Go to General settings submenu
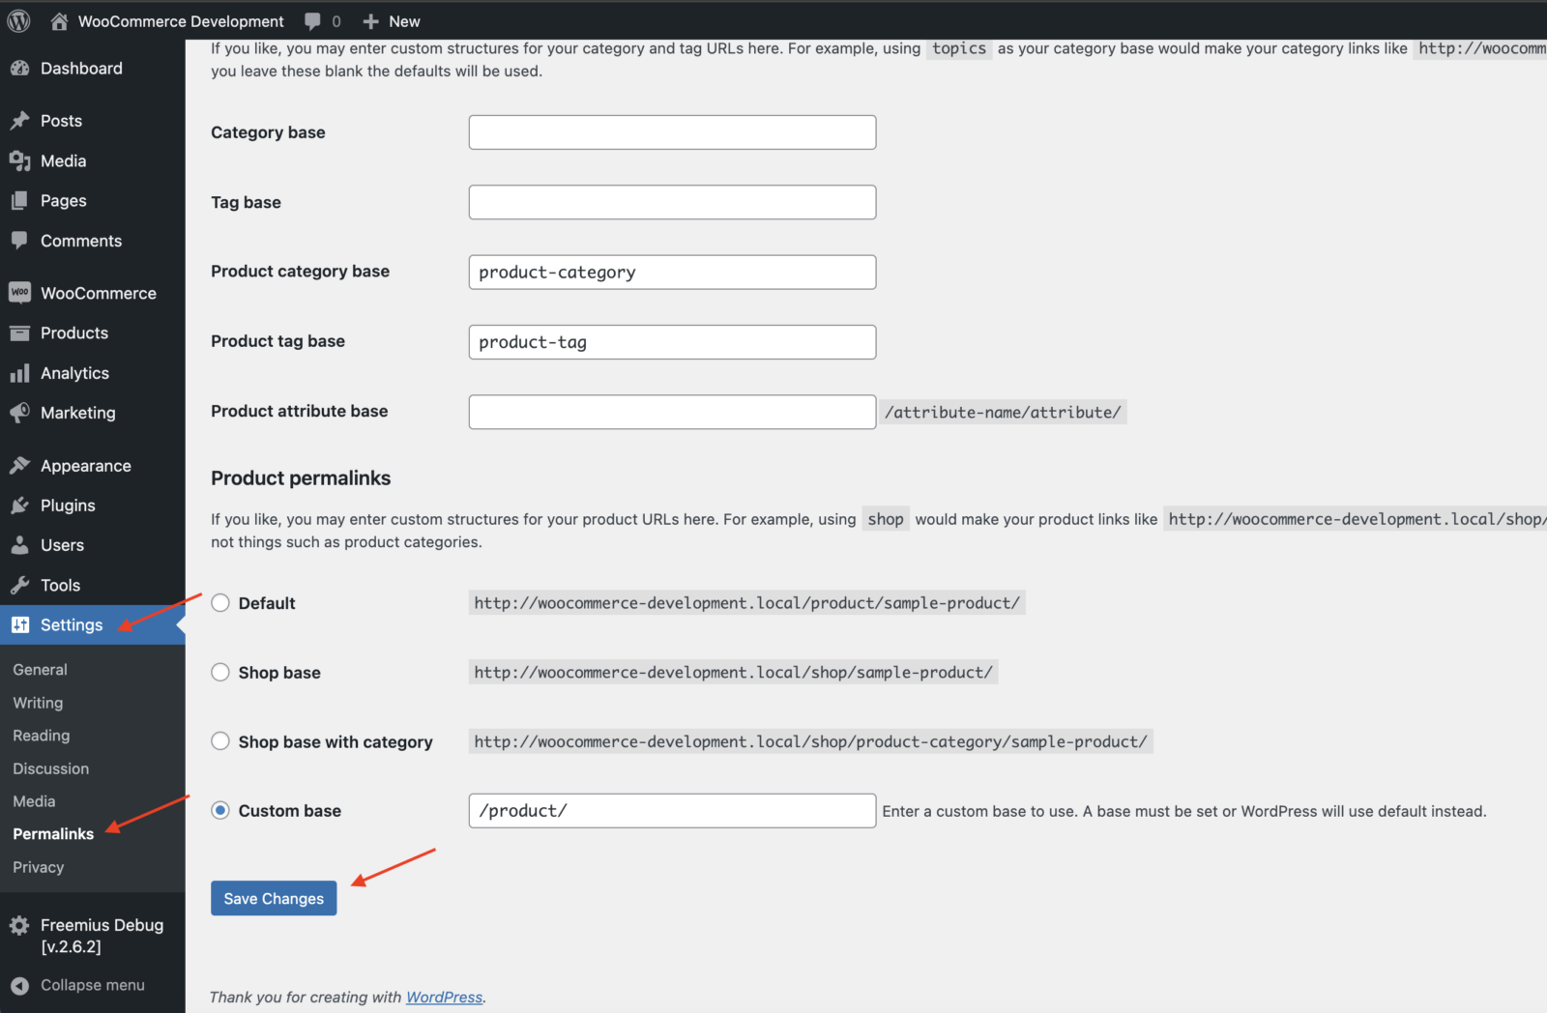The image size is (1547, 1013). point(40,670)
